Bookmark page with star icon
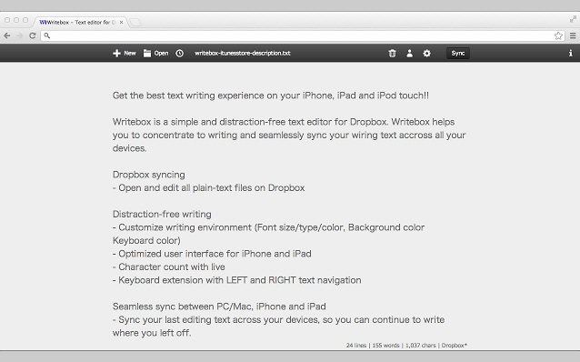 tap(558, 35)
